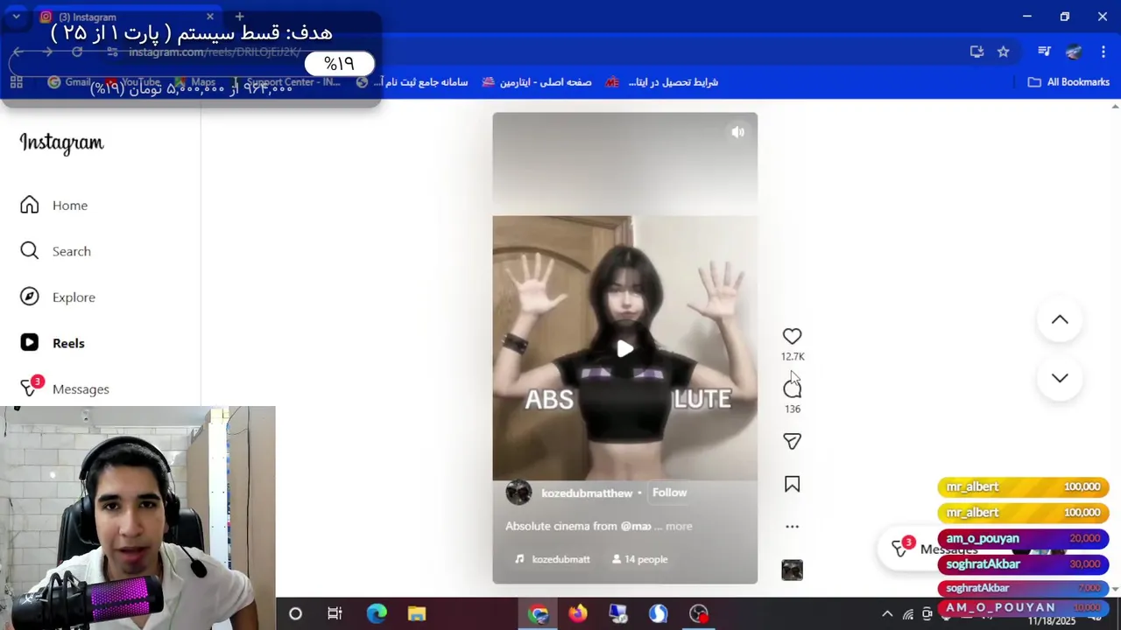Open the reel's three-dot options
The width and height of the screenshot is (1121, 630).
(x=792, y=527)
